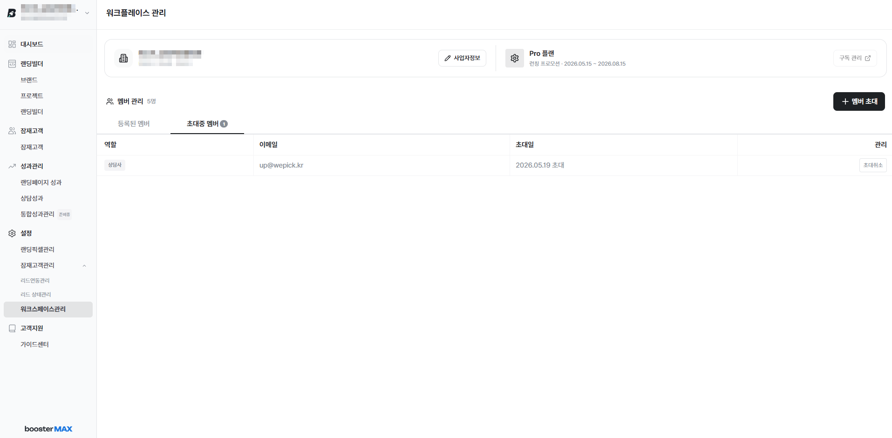This screenshot has width=892, height=438.
Task: Click the 고객지원 book icon
Action: [x=12, y=328]
